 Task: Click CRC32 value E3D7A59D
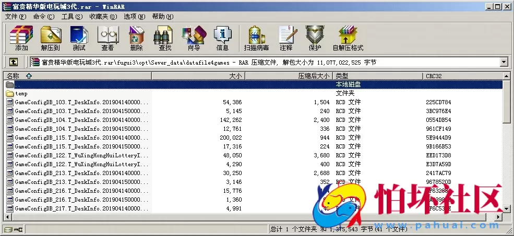pos(438,164)
